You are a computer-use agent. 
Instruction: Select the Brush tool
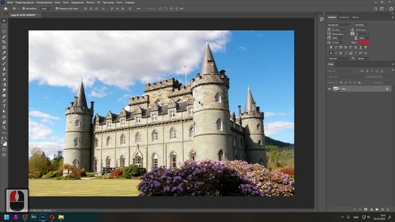(x=4, y=64)
